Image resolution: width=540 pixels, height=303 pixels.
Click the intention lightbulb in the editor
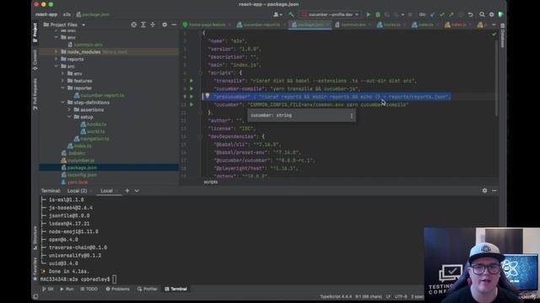point(208,96)
